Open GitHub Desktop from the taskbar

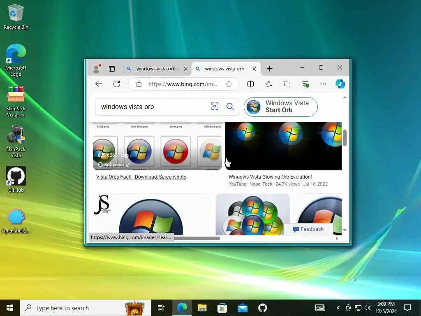[263, 308]
